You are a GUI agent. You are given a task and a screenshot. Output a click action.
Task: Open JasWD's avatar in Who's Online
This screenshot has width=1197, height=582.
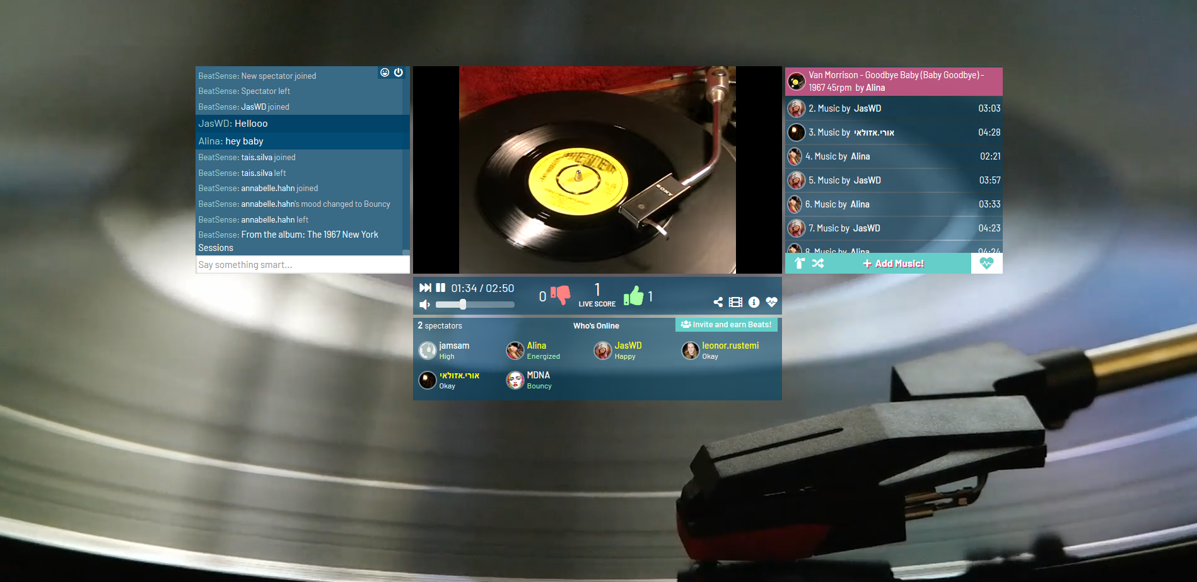point(603,351)
